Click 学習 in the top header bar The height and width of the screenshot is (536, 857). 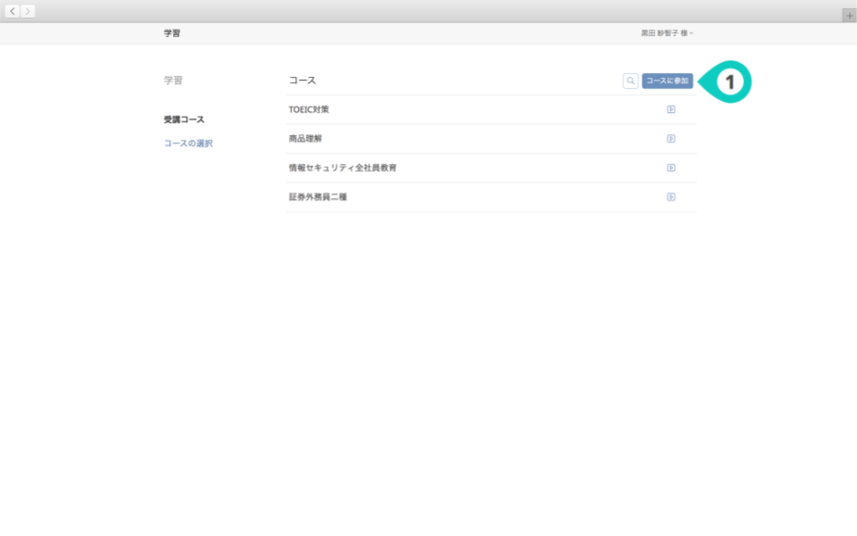click(172, 33)
